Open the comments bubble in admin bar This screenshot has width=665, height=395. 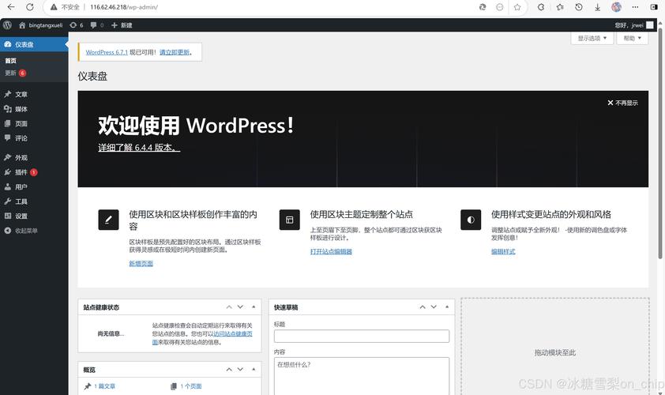(x=97, y=25)
